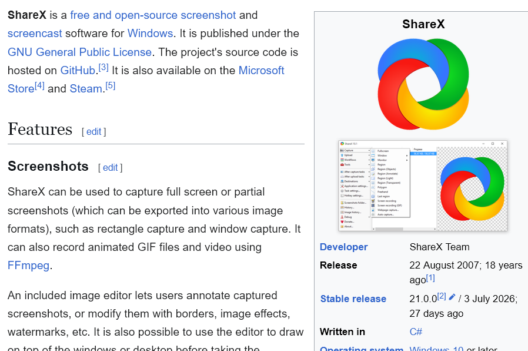This screenshot has height=351, width=528.
Task: Click the '27 days ago' text
Action: (x=436, y=313)
